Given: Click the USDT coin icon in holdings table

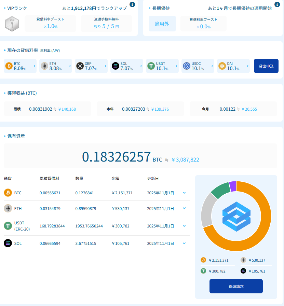Looking at the screenshot, I should [x=8, y=226].
